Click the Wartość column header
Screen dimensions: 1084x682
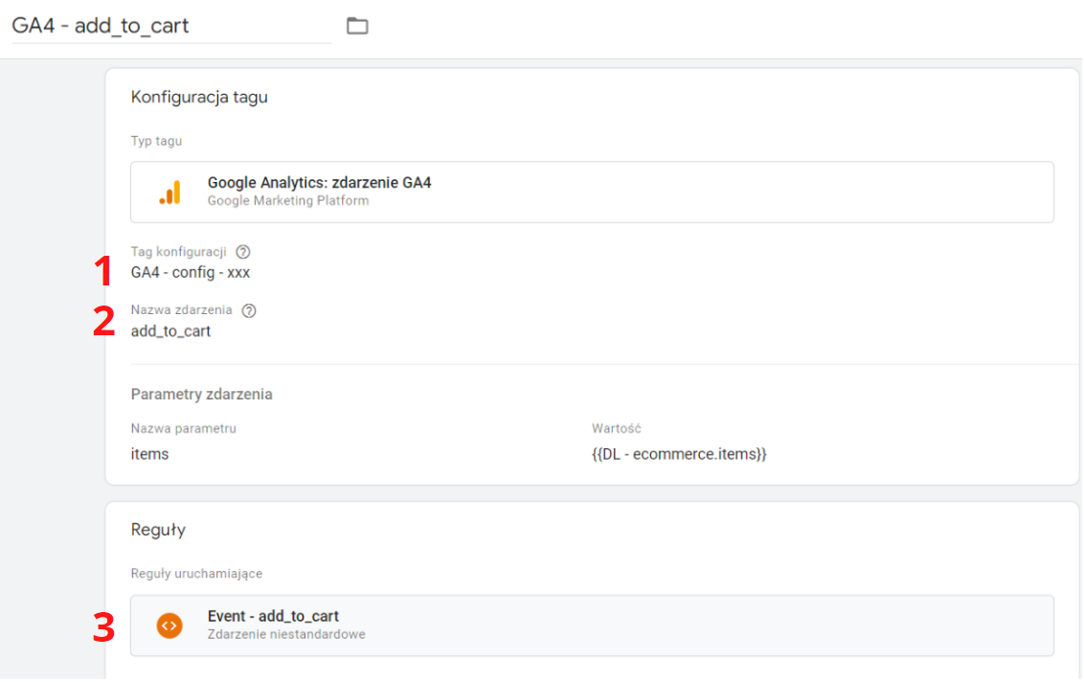coord(616,429)
